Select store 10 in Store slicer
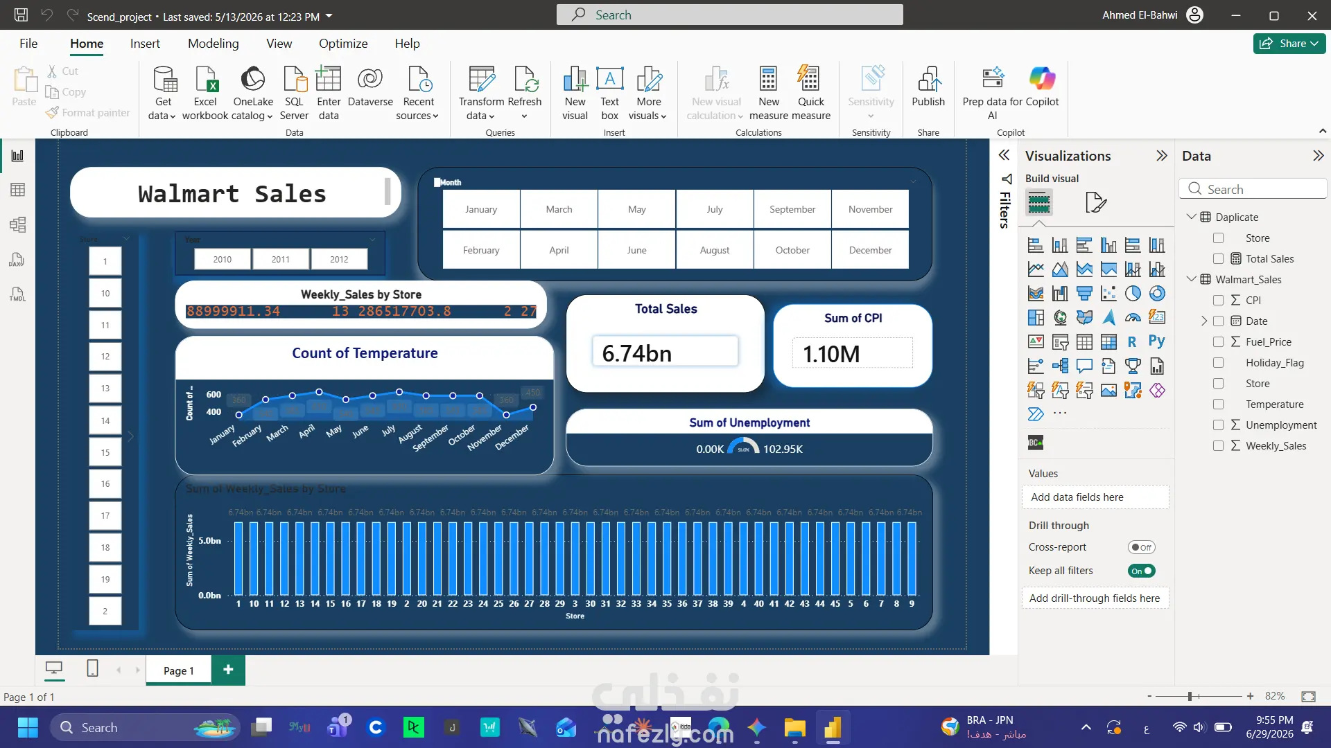The width and height of the screenshot is (1331, 748). pyautogui.click(x=105, y=294)
